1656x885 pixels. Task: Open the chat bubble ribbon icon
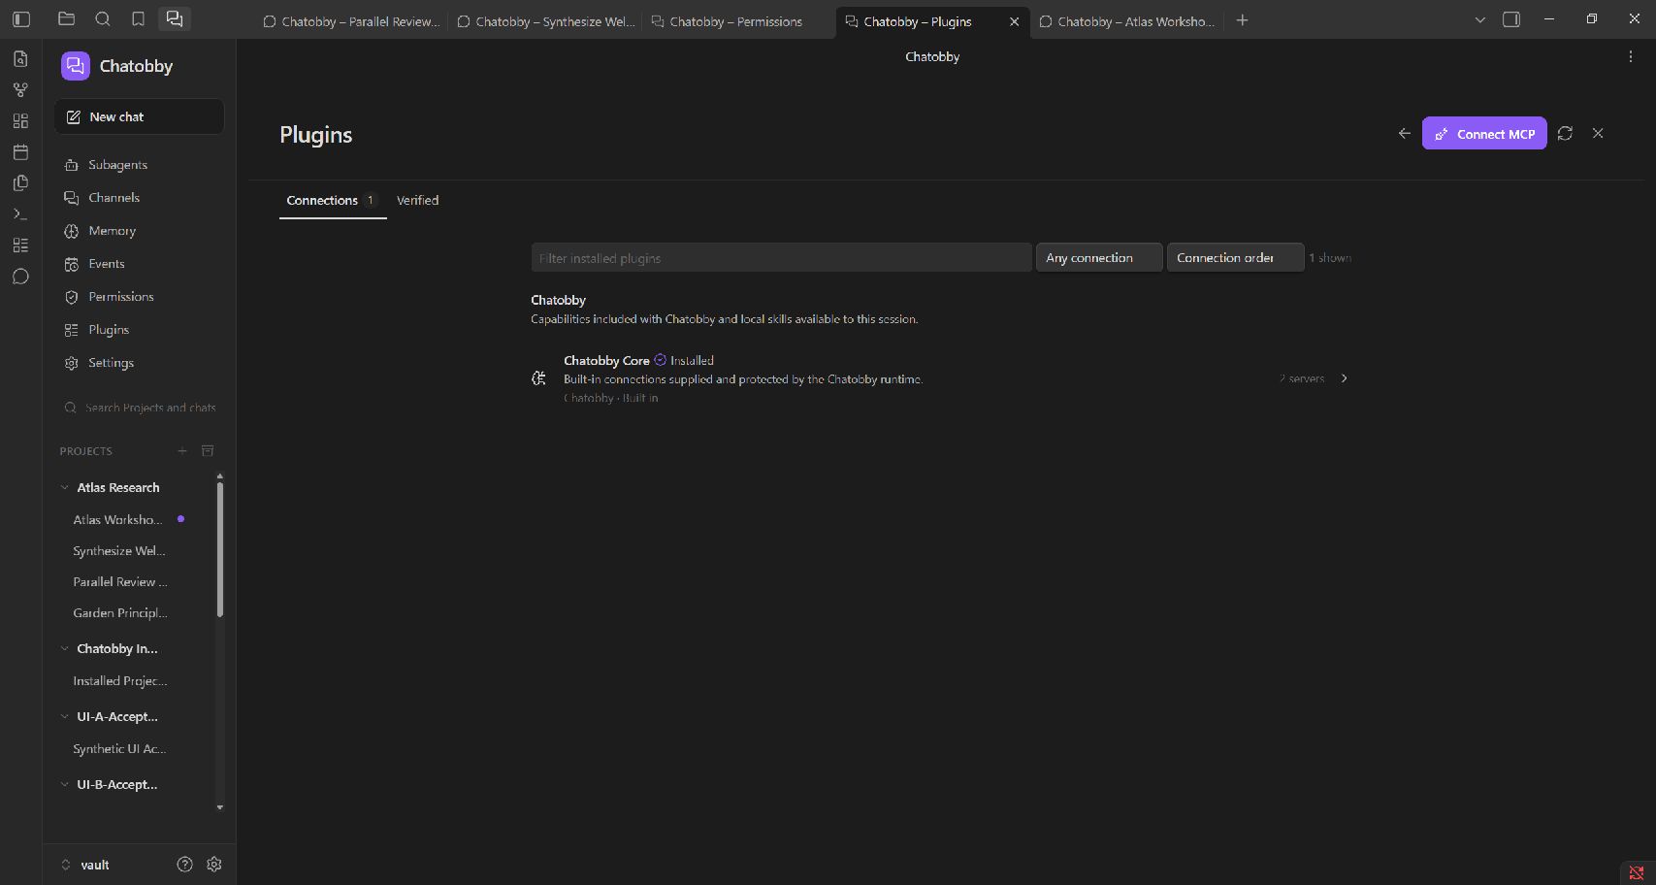(20, 277)
